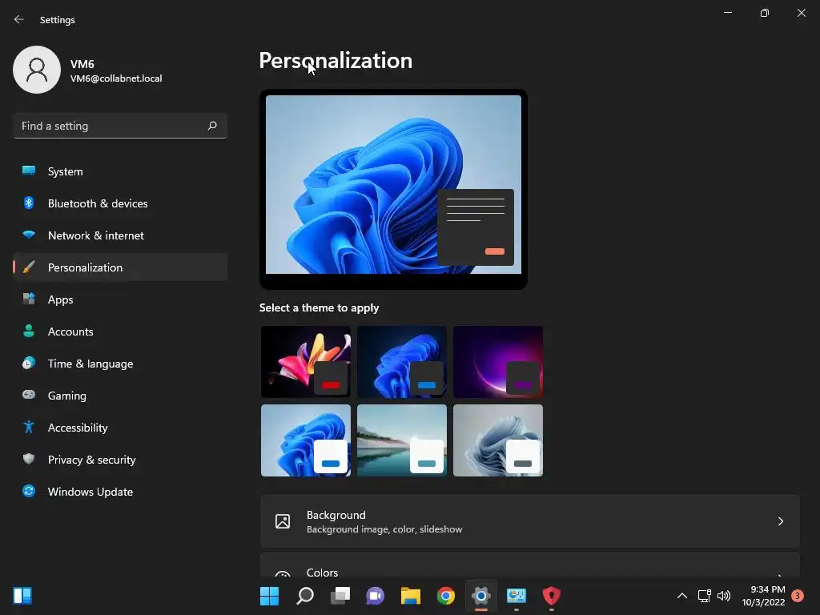Go to Bluetooth & devices settings
Image resolution: width=820 pixels, height=615 pixels.
(120, 203)
